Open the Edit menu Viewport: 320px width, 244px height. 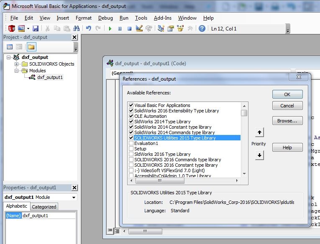tap(29, 18)
